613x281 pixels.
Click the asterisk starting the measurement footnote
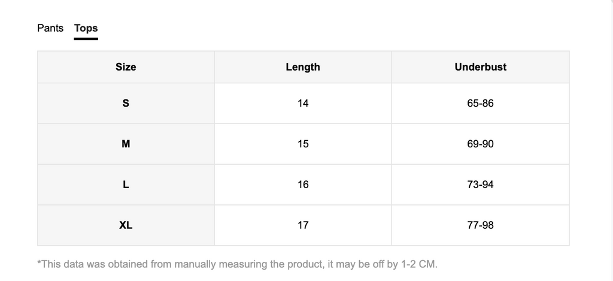(39, 263)
